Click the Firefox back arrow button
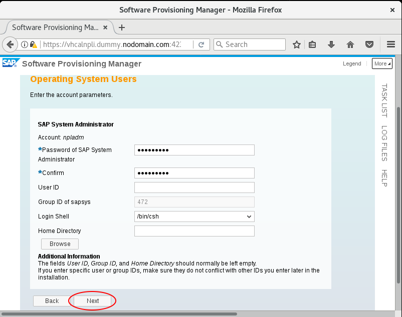The height and width of the screenshot is (317, 402). click(10, 44)
